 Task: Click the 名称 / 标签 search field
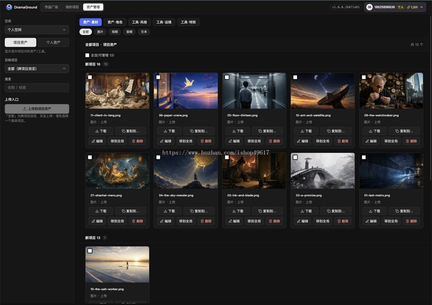[x=37, y=88]
